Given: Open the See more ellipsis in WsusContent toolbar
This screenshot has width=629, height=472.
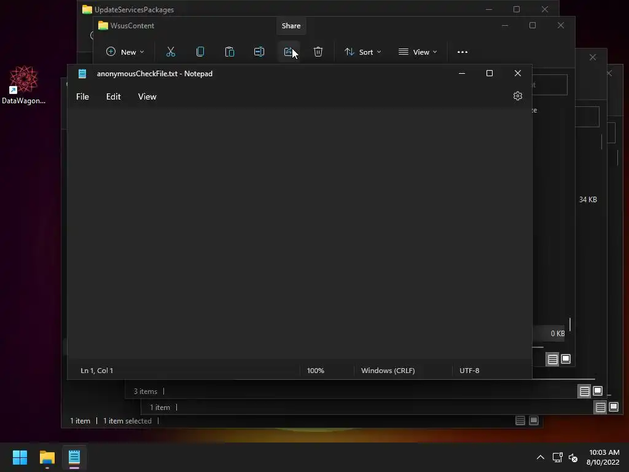Looking at the screenshot, I should [463, 52].
